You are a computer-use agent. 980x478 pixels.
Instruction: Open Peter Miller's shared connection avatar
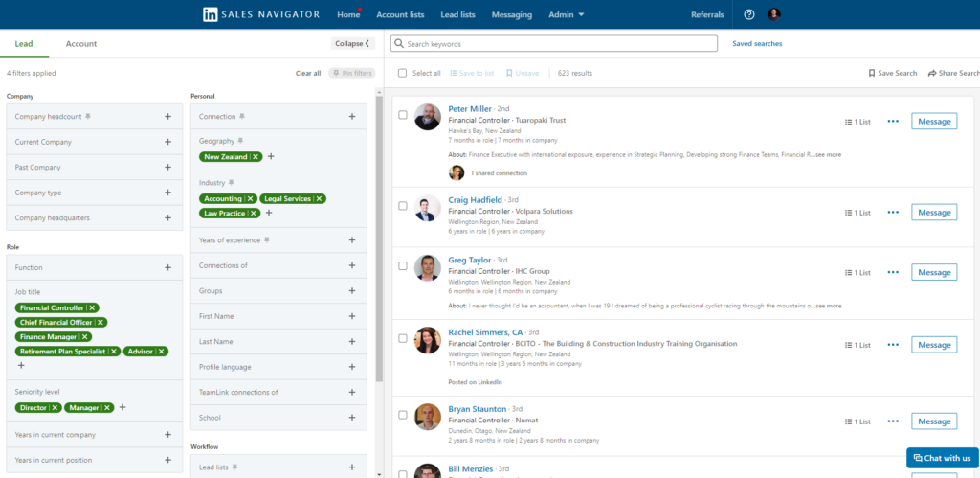(457, 172)
